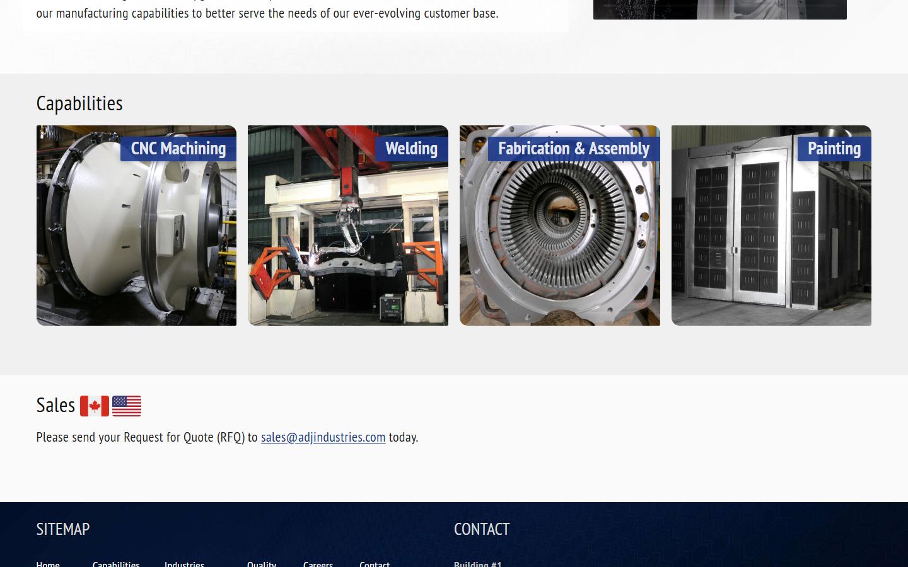Image resolution: width=908 pixels, height=567 pixels.
Task: Select the Fabrication & Assembly label badge
Action: point(574,149)
